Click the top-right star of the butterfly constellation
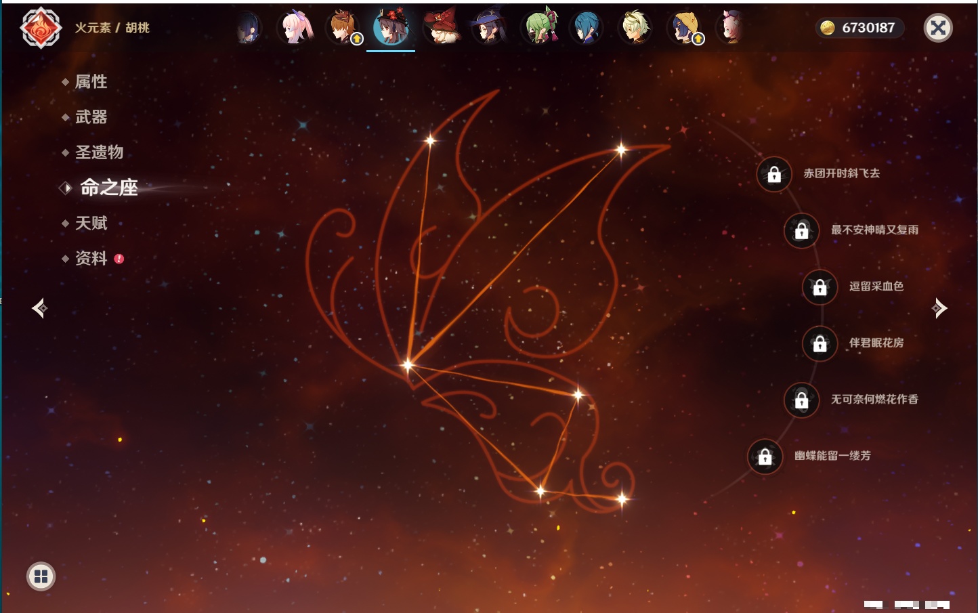This screenshot has width=978, height=613. (621, 150)
